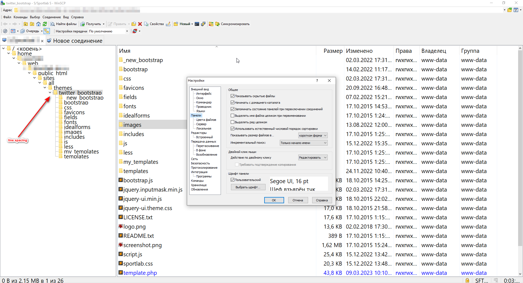Click the red X delete icon
The image size is (523, 283).
pos(140,24)
